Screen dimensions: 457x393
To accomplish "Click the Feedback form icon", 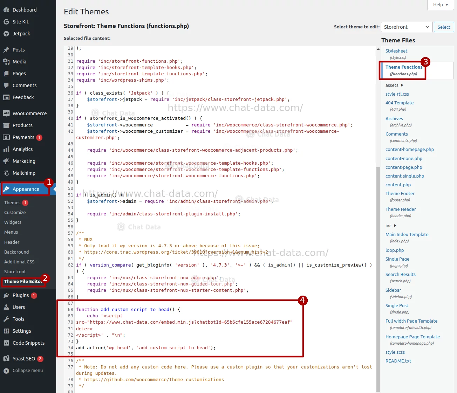I will click(6, 97).
